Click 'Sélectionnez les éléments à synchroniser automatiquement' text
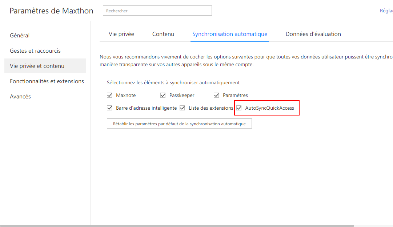Image resolution: width=393 pixels, height=227 pixels. (173, 82)
